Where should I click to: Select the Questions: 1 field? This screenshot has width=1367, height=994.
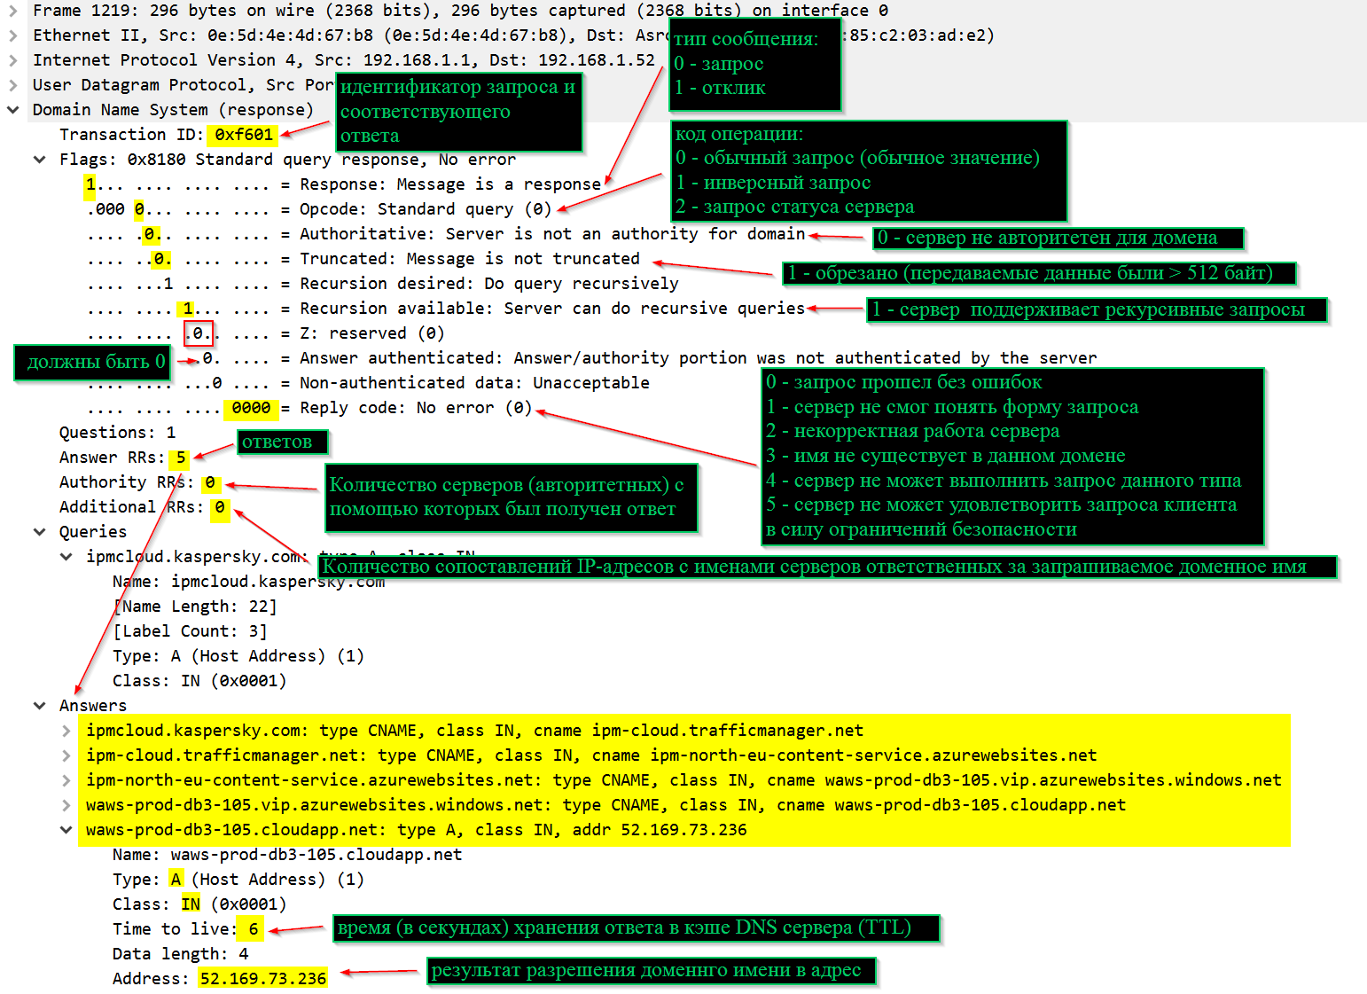click(x=117, y=433)
